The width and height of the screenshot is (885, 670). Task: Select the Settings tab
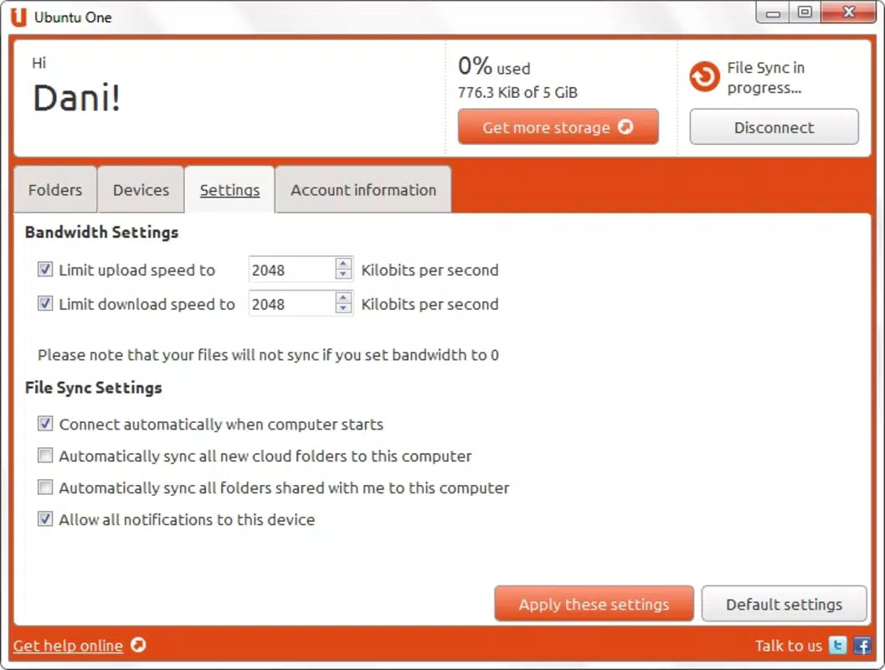pos(229,189)
